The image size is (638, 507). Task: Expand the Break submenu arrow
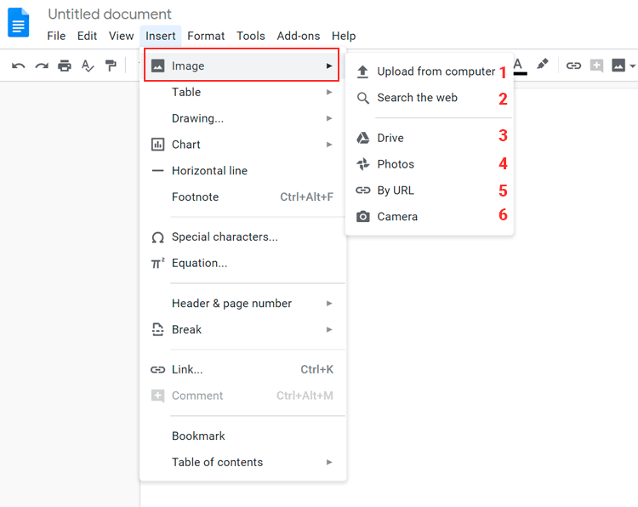point(329,329)
